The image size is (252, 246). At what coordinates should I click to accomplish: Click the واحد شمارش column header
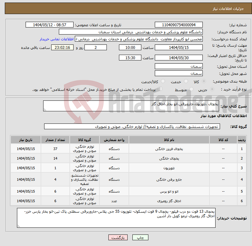(114, 140)
